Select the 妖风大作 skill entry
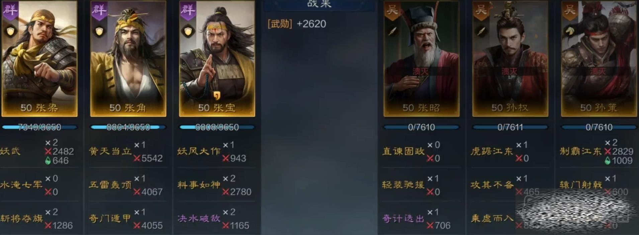The image size is (639, 235). coord(199,151)
